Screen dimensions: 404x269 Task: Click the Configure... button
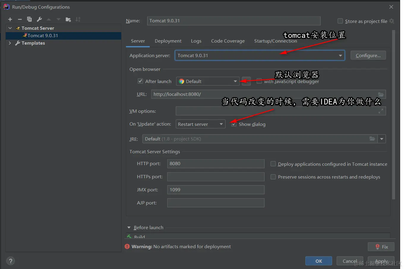pyautogui.click(x=368, y=55)
